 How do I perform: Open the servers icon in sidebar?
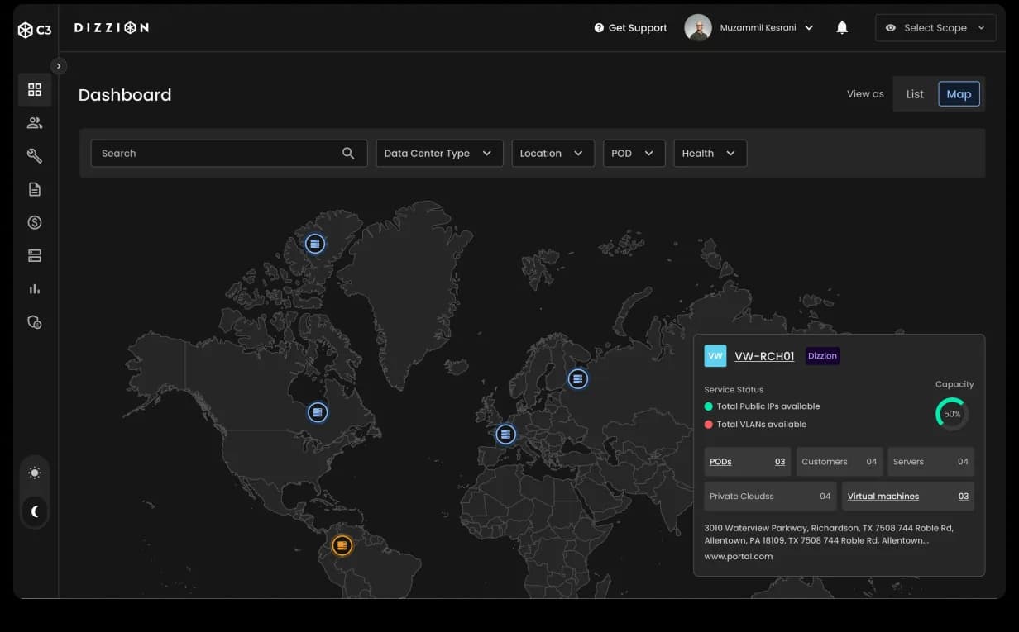[x=35, y=256]
